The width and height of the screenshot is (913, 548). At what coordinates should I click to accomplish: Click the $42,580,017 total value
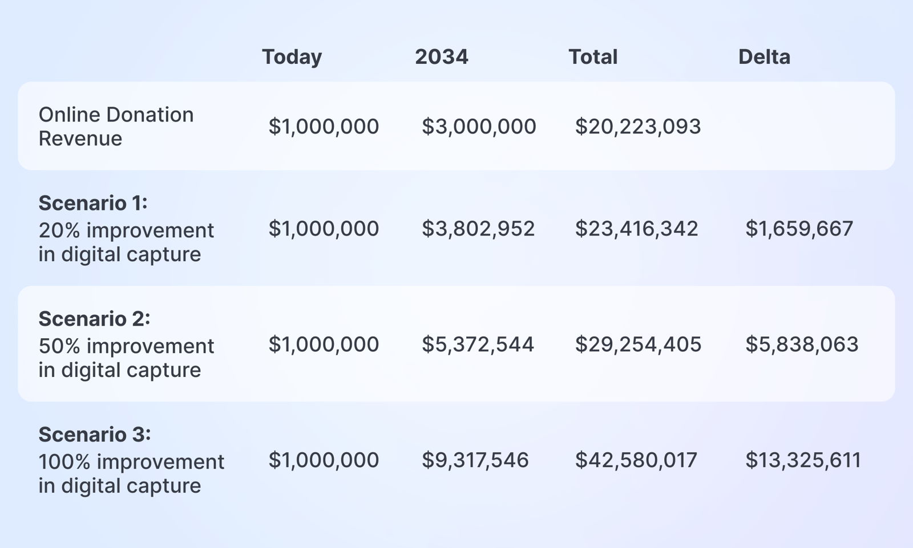[x=636, y=460]
